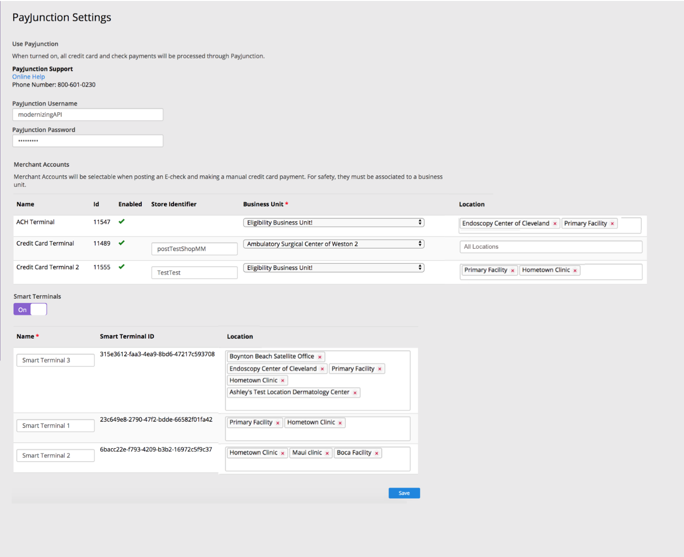Image resolution: width=684 pixels, height=557 pixels.
Task: Select terminal ID starting with 23c649e8
Action: pos(156,420)
